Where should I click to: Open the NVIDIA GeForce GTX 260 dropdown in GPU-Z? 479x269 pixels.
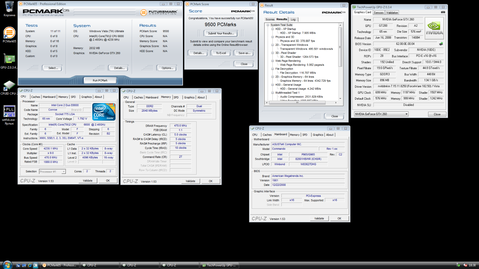pos(381,114)
